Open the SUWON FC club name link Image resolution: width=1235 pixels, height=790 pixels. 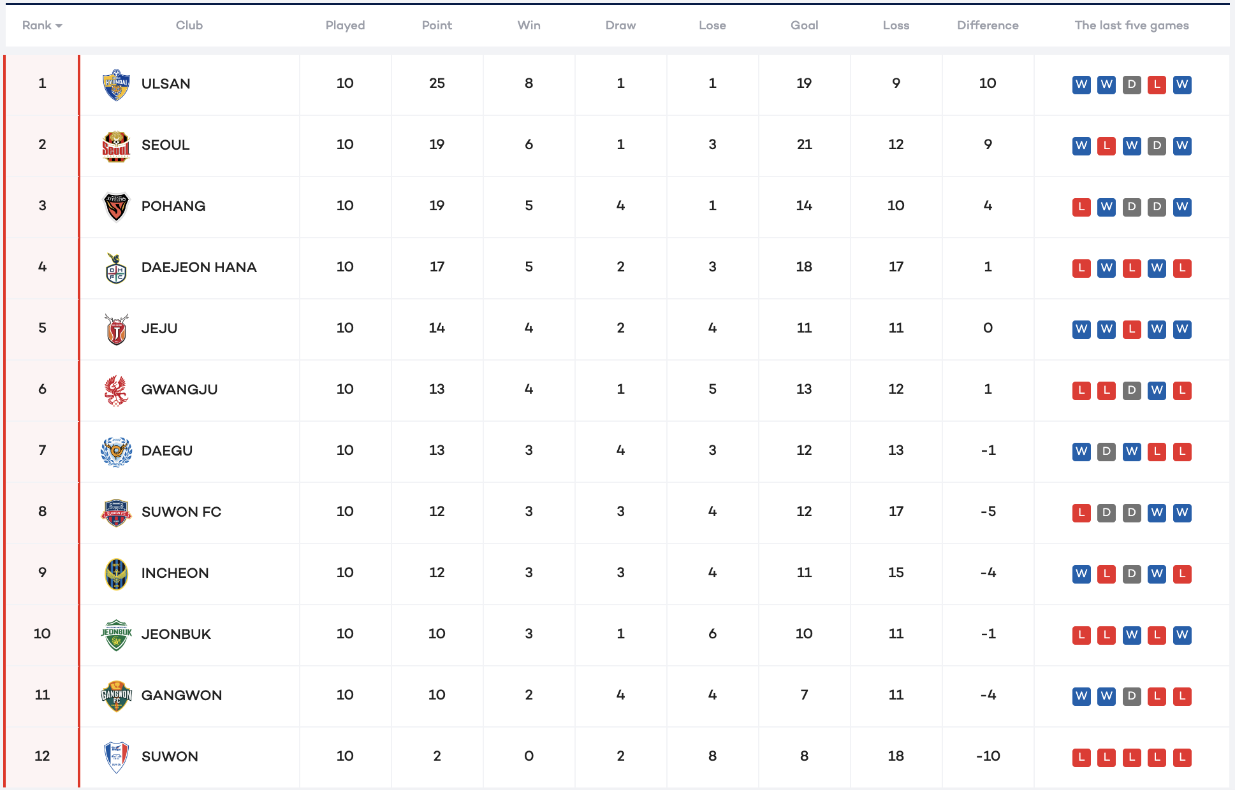tap(181, 512)
